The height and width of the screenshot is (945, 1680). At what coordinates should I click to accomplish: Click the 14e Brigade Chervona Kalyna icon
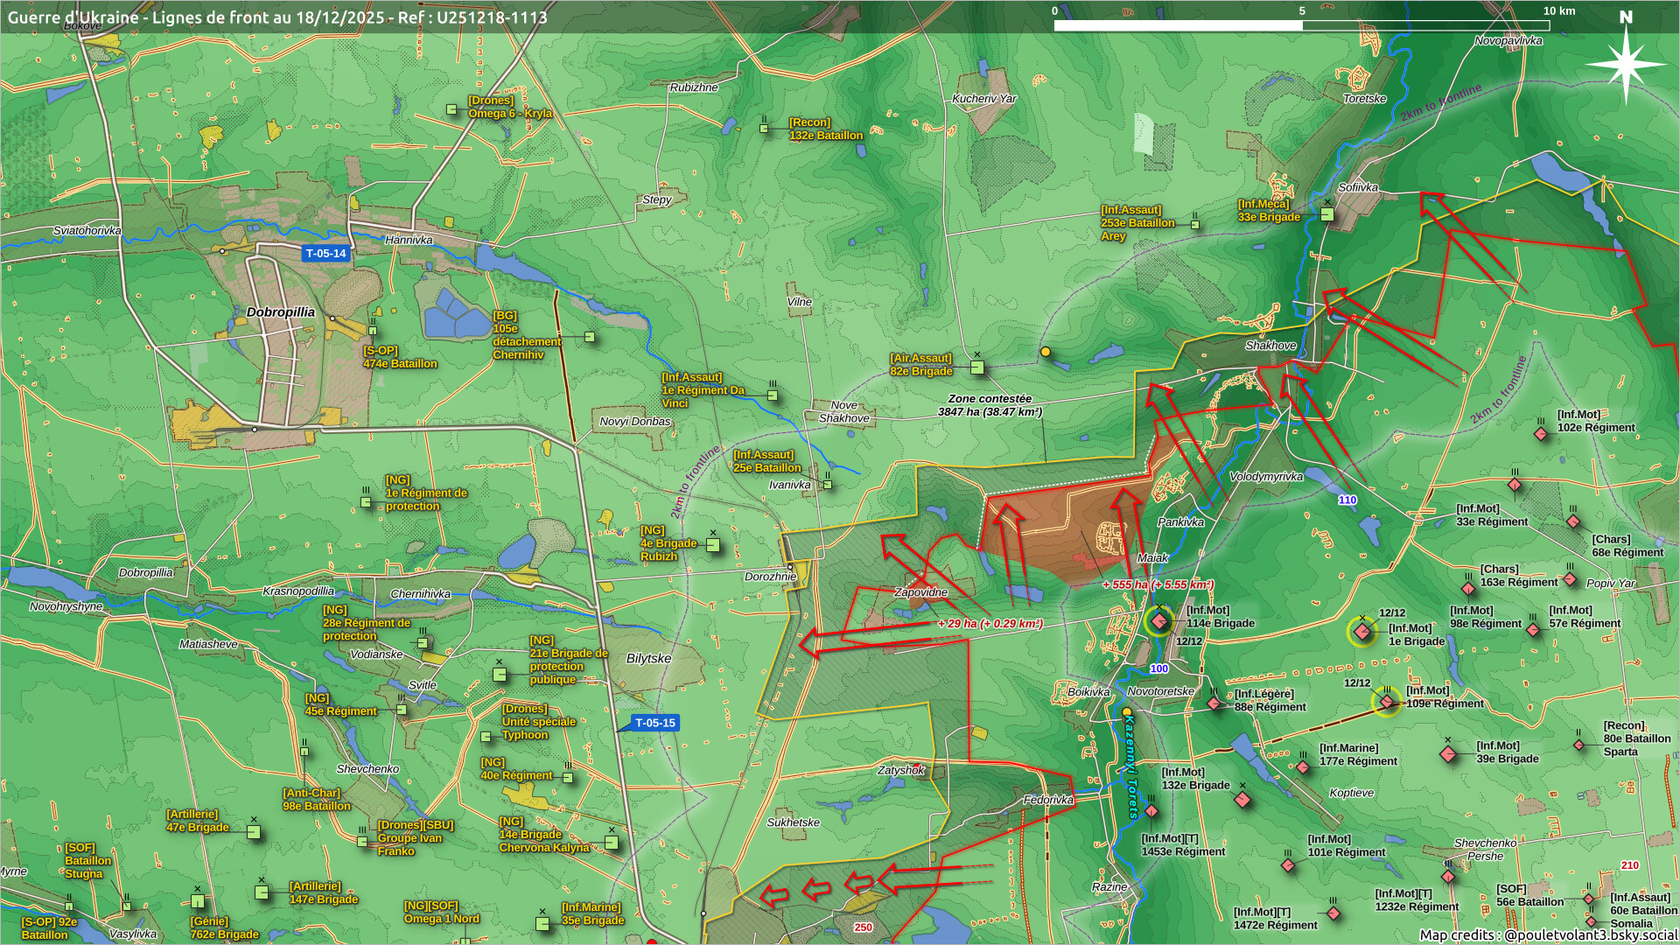[612, 843]
